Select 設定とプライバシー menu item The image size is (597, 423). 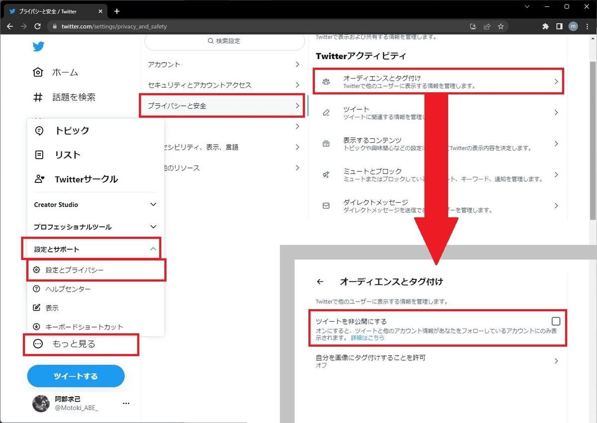tap(75, 270)
